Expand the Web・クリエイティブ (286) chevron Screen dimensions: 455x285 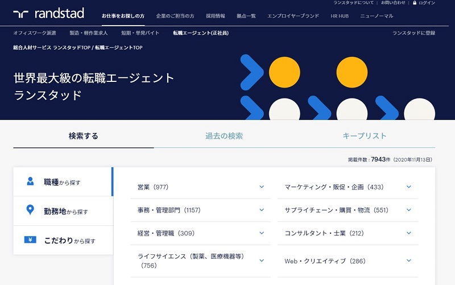point(409,261)
